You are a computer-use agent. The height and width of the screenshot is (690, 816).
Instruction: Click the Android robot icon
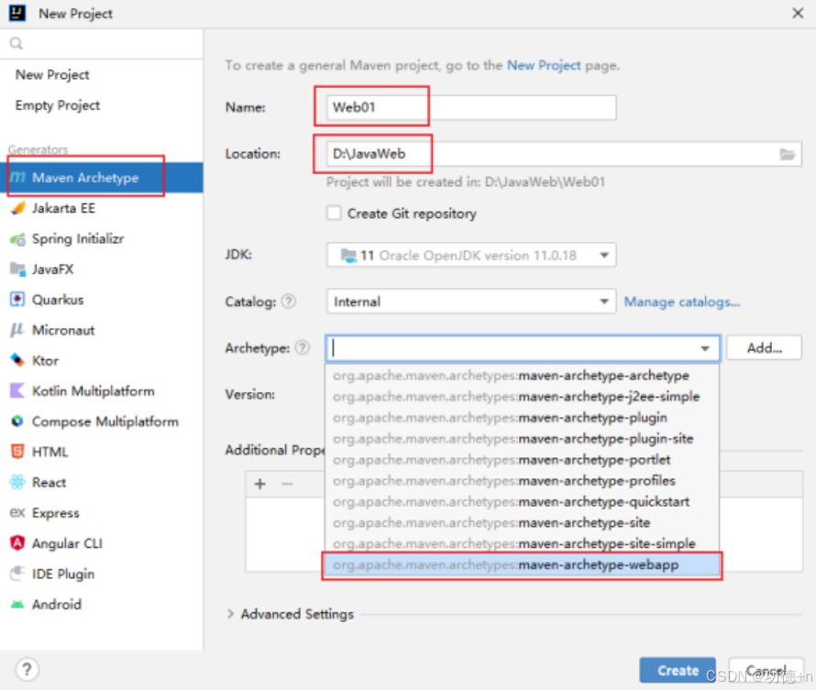[x=17, y=604]
